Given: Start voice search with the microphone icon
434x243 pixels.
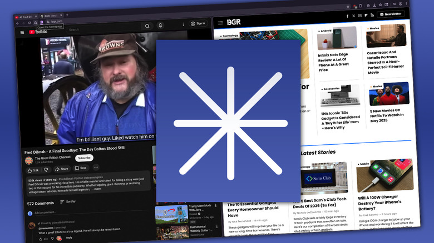Looking at the screenshot, I should click(160, 26).
